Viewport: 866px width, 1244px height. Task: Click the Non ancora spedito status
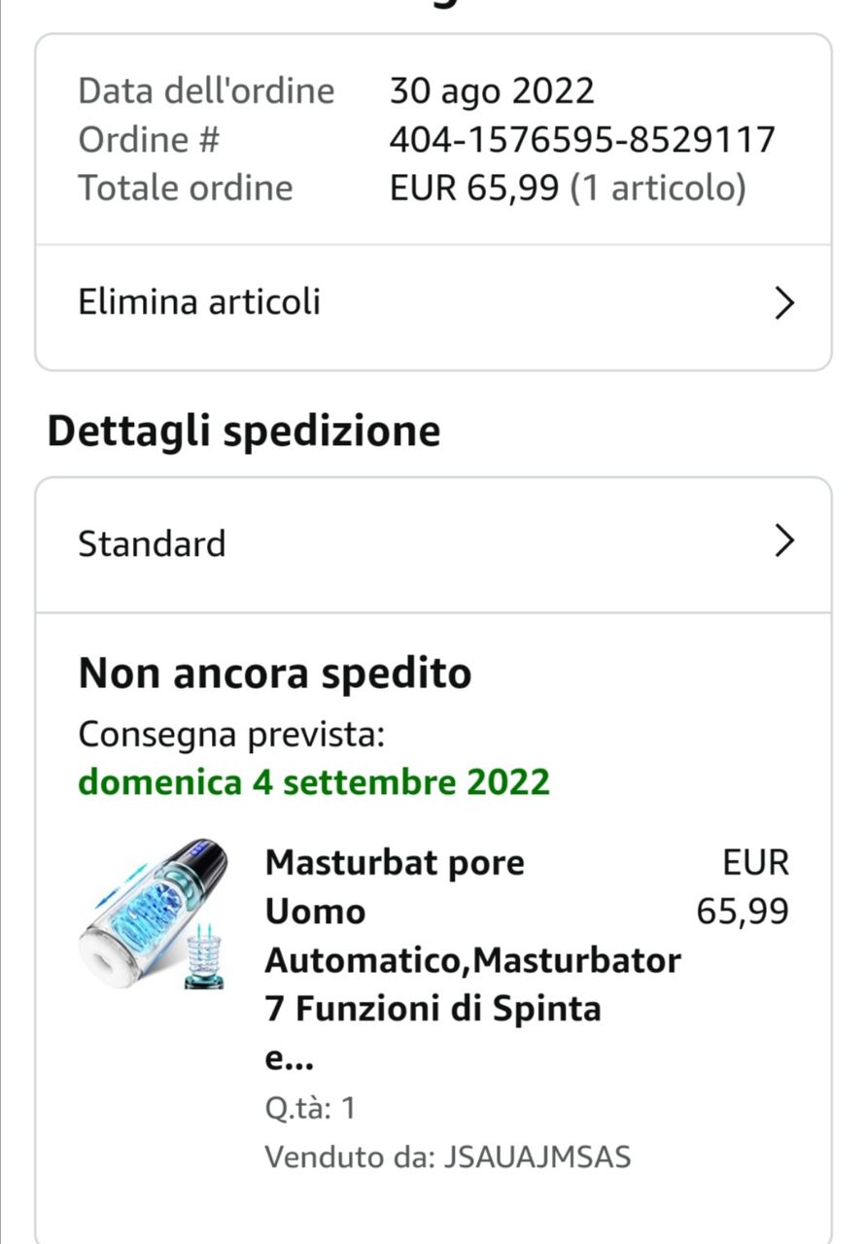click(x=275, y=673)
